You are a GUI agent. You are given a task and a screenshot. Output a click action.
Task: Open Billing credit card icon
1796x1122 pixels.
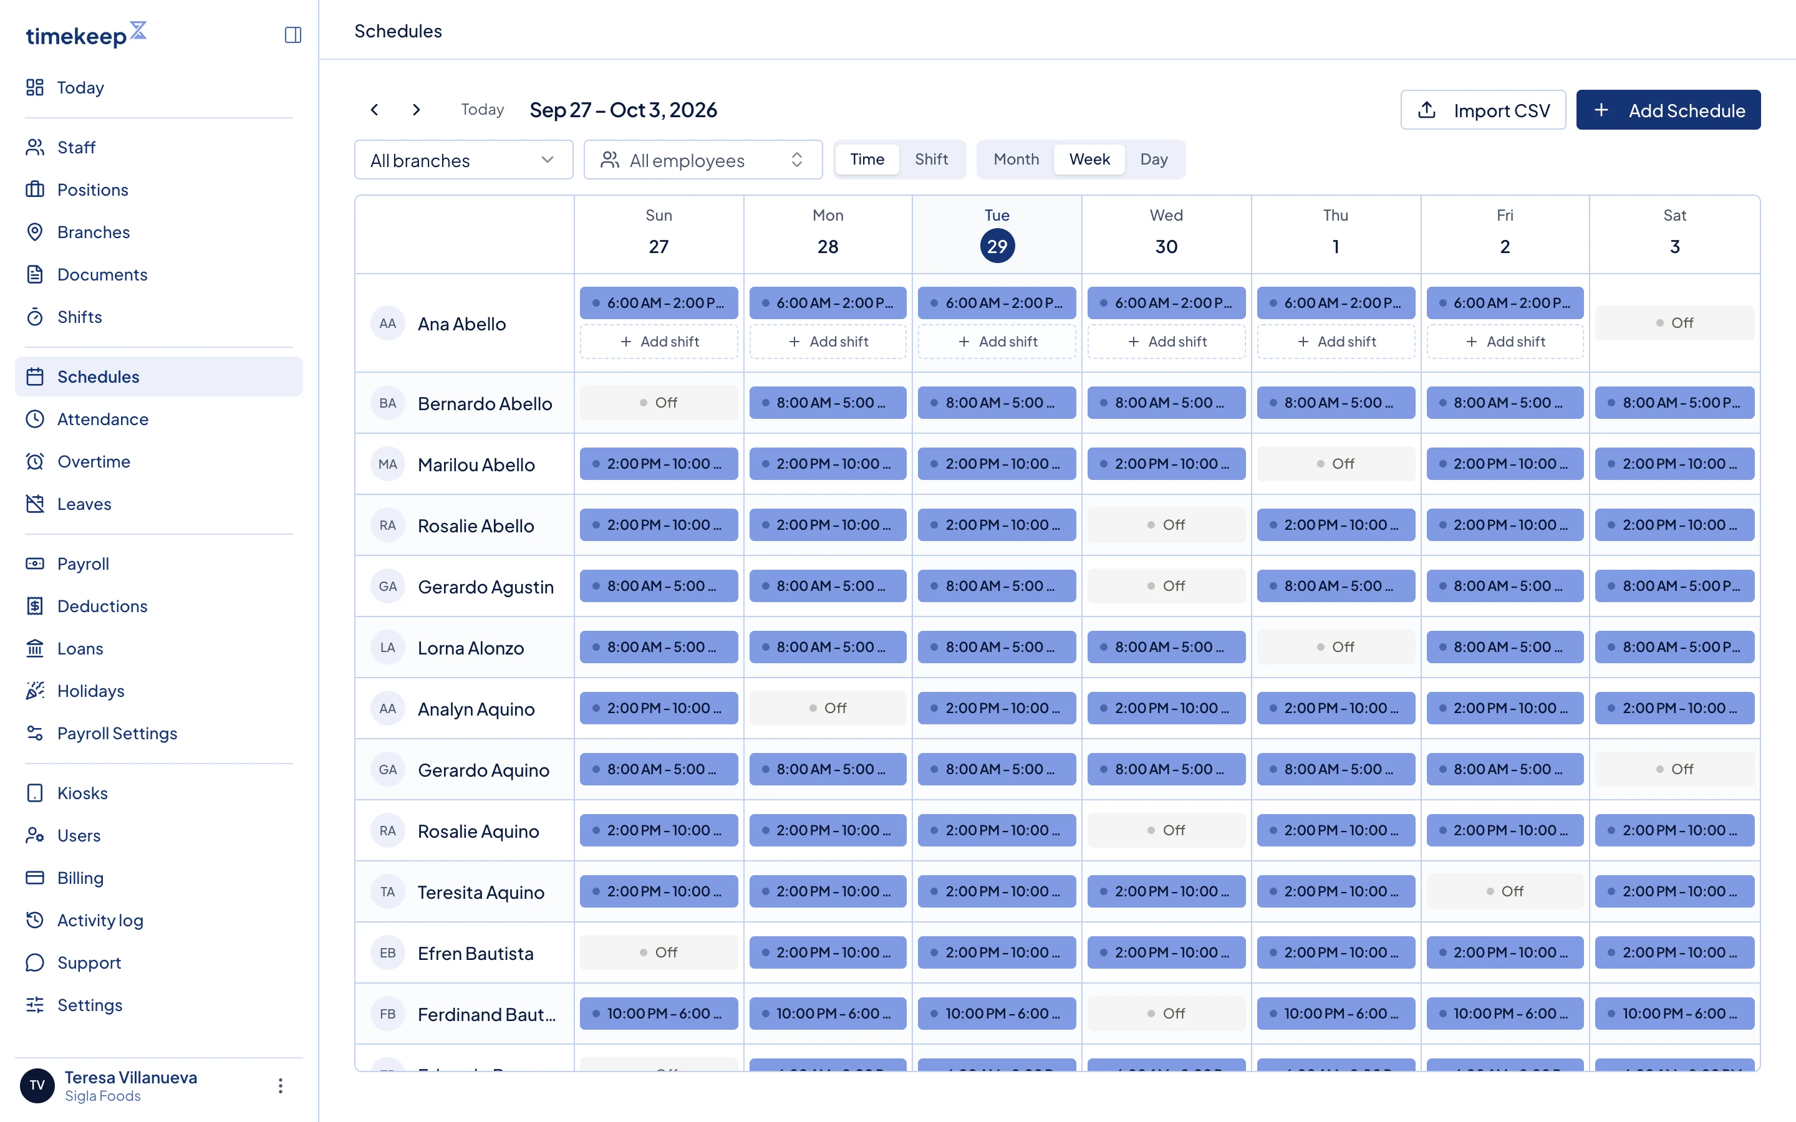point(35,878)
